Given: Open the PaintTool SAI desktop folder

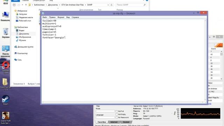Looking at the screenshot, I should (x=5, y=84).
